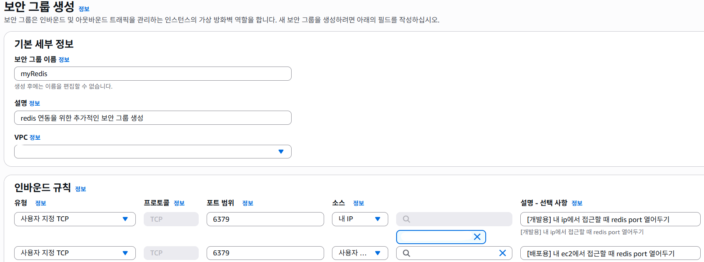Screen dimensions: 704x262
Task: Click search icon in first rule's disabled source field
Action: tap(407, 219)
